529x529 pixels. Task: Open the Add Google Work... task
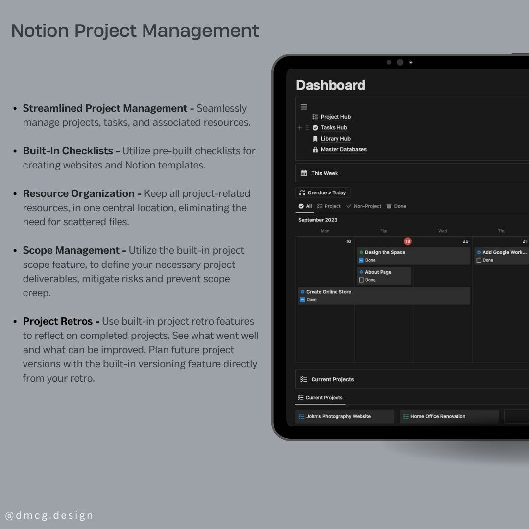(502, 256)
